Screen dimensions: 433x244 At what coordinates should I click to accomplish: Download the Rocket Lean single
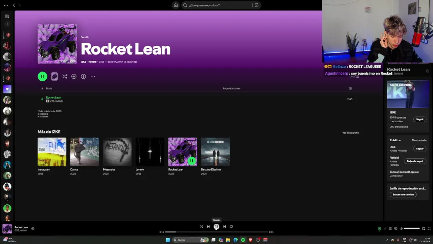83,77
